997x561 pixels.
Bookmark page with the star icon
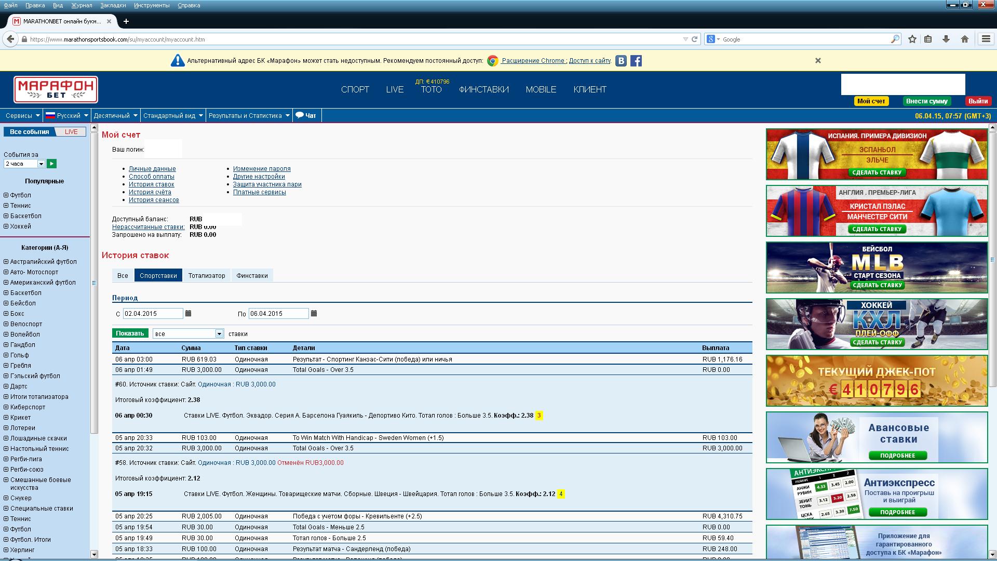click(912, 39)
